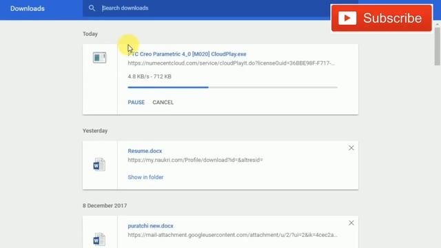Click the Word icon for Resume.docx
The height and width of the screenshot is (248, 441).
point(99,165)
